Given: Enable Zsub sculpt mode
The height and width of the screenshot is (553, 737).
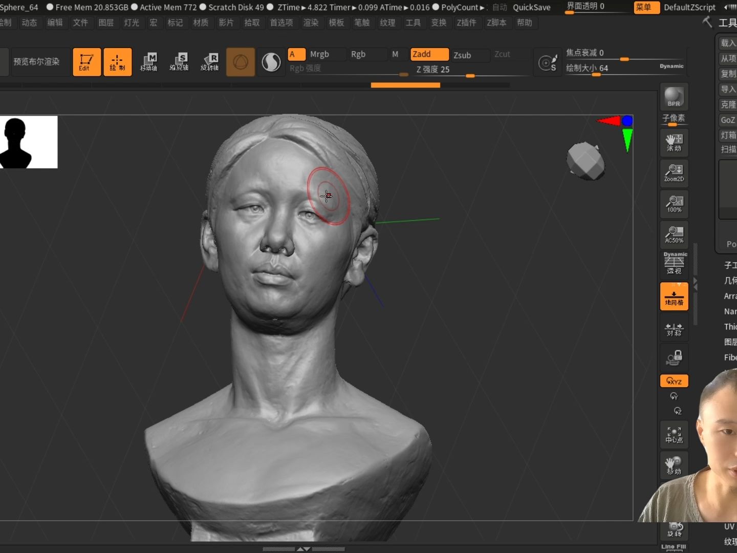Looking at the screenshot, I should [471, 55].
